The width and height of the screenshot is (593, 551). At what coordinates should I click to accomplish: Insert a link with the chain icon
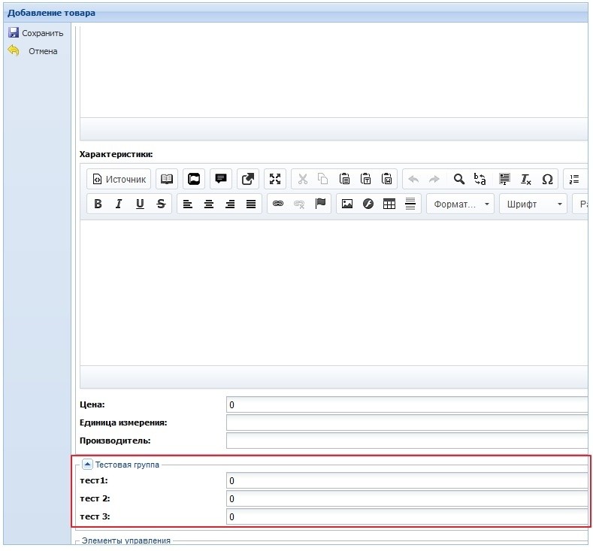coord(278,204)
